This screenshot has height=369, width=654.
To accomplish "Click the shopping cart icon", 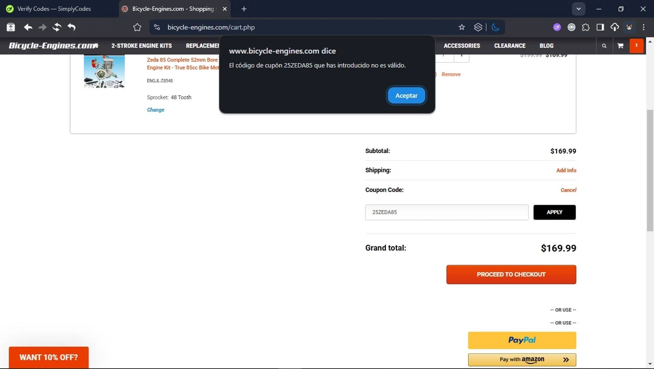I will click(x=620, y=46).
